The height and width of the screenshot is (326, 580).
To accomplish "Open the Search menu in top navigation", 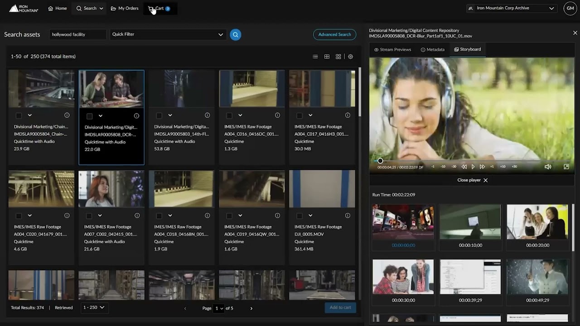I will click(90, 8).
